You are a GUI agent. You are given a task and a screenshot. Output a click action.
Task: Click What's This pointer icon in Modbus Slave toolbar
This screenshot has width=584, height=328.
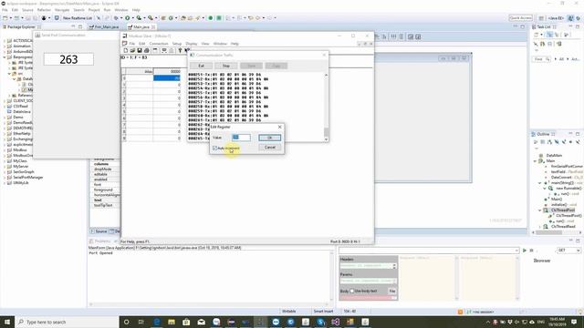(187, 51)
